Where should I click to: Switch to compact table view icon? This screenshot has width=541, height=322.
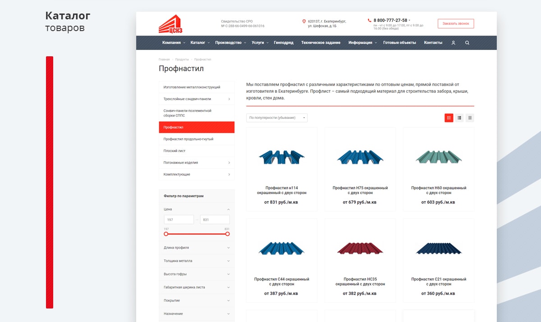click(470, 118)
